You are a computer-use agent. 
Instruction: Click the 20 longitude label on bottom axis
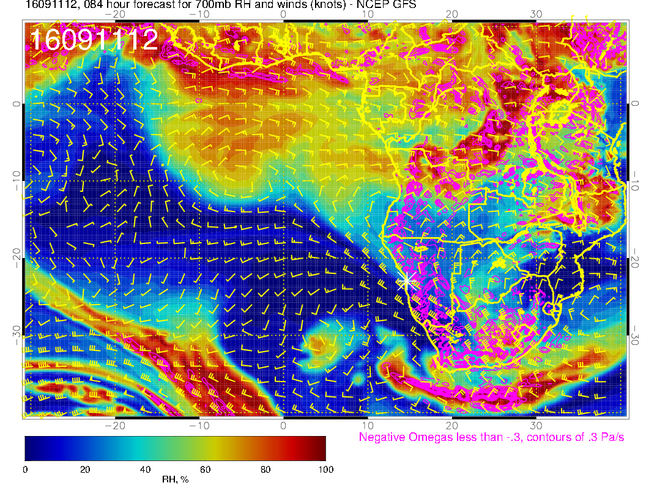[x=451, y=426]
